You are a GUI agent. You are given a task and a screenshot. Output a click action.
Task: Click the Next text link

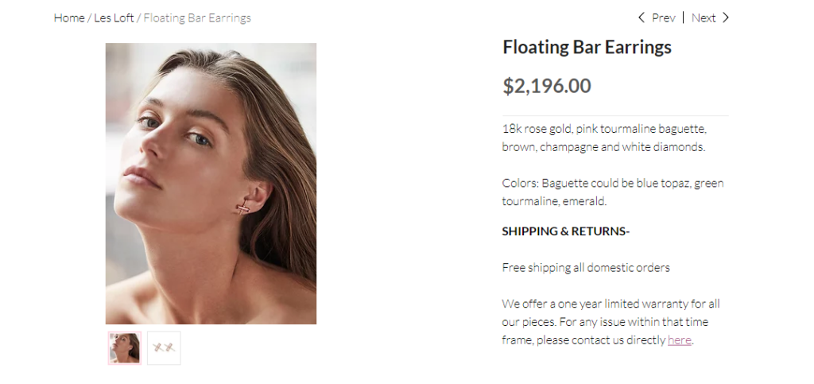click(x=703, y=17)
